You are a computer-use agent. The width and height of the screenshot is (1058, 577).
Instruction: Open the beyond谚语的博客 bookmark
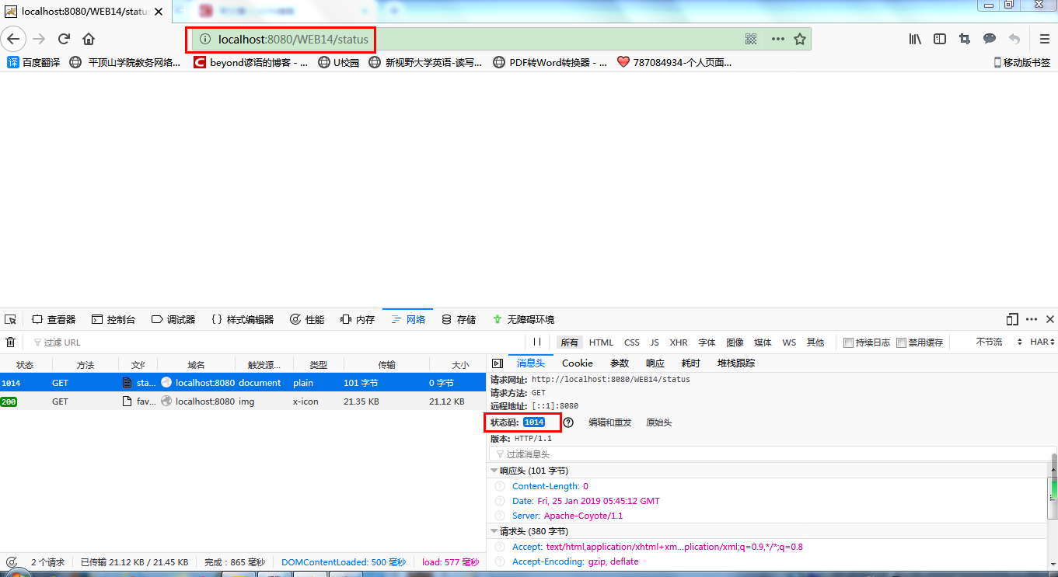pos(250,62)
